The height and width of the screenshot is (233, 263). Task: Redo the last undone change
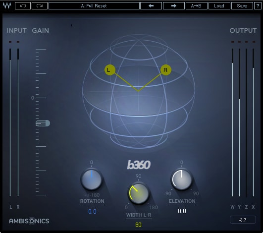click(x=40, y=6)
